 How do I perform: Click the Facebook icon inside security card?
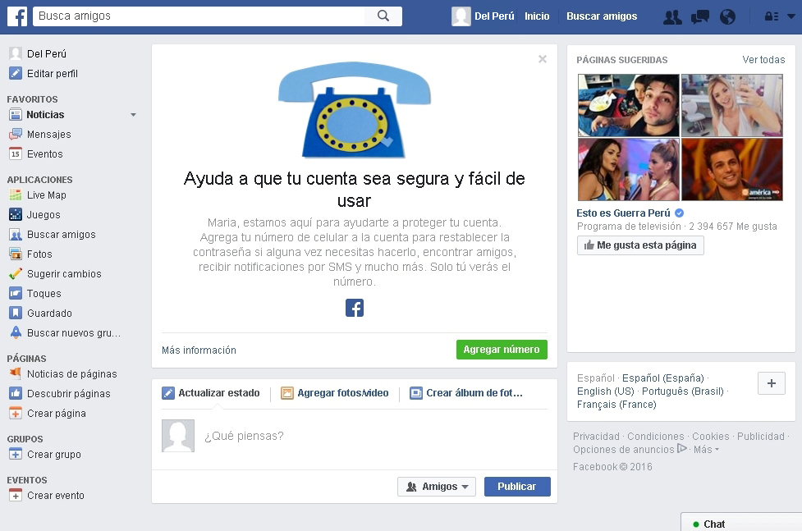point(355,308)
